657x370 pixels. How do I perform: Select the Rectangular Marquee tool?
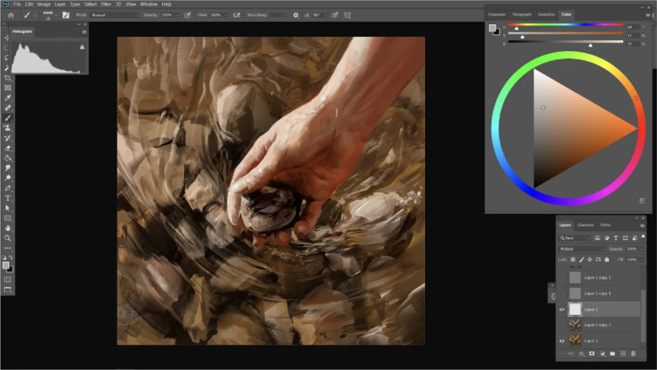(x=7, y=48)
